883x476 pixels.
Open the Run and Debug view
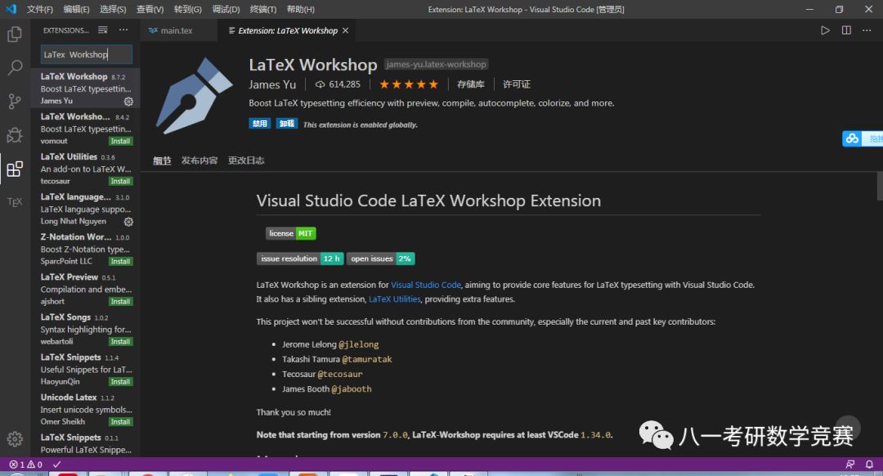[x=15, y=135]
